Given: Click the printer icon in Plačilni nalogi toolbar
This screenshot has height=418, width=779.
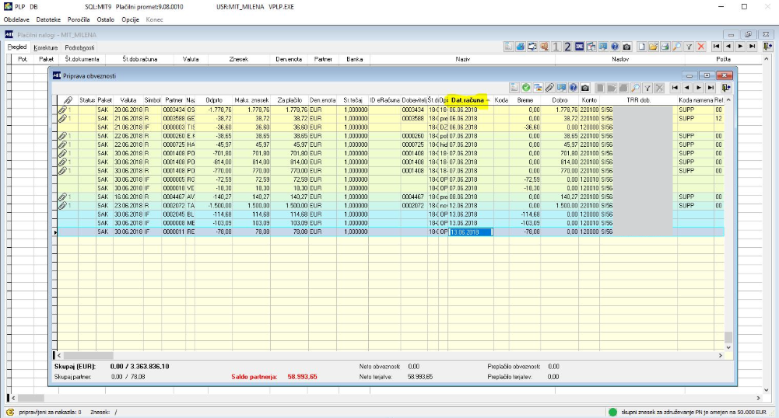Looking at the screenshot, I should tap(665, 47).
